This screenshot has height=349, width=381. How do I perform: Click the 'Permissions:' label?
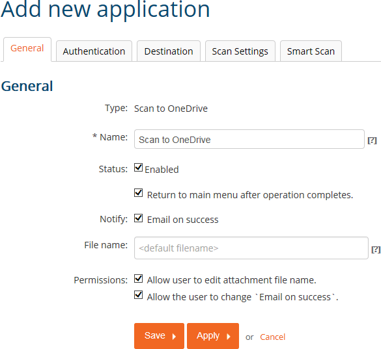click(100, 280)
